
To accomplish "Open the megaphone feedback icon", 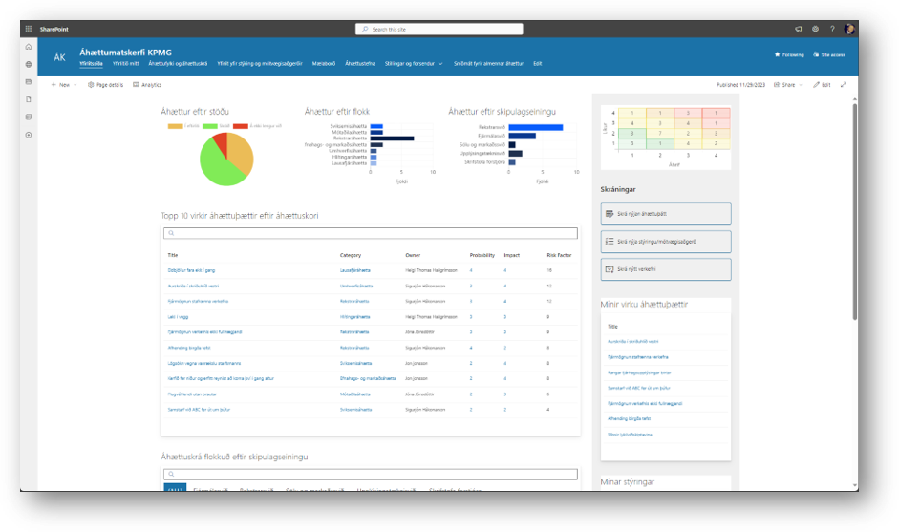I will point(798,29).
